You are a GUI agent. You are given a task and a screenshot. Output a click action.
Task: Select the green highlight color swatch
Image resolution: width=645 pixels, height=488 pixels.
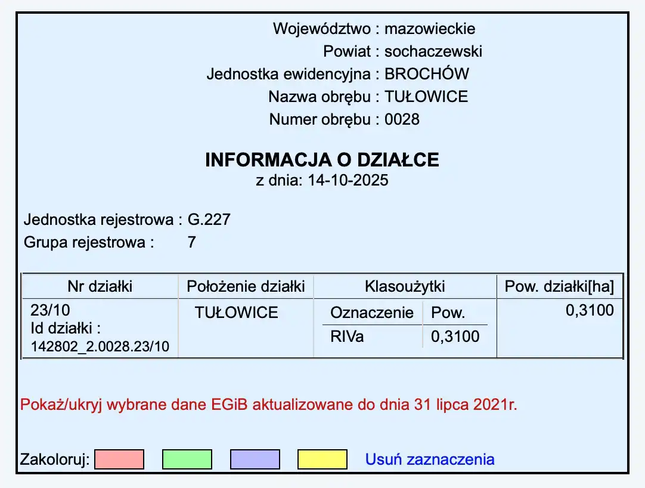187,459
